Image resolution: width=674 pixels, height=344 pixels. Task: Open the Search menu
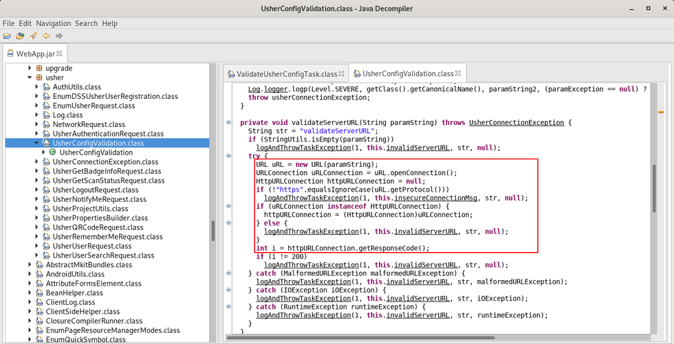(87, 23)
